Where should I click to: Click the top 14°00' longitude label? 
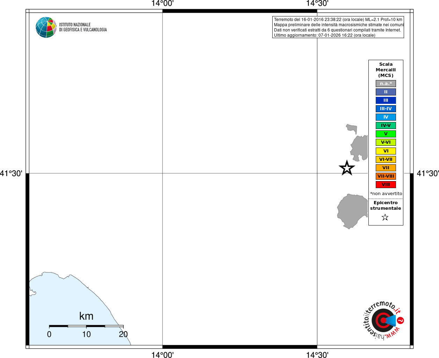(x=162, y=4)
